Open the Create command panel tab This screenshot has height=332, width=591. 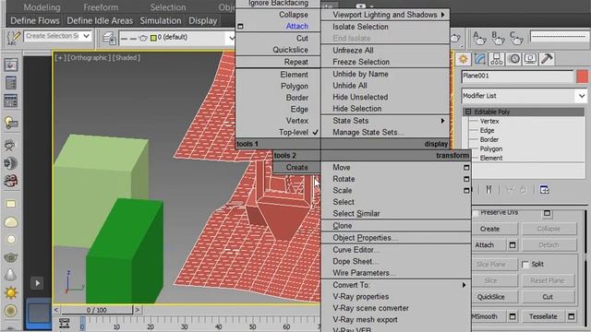464,59
